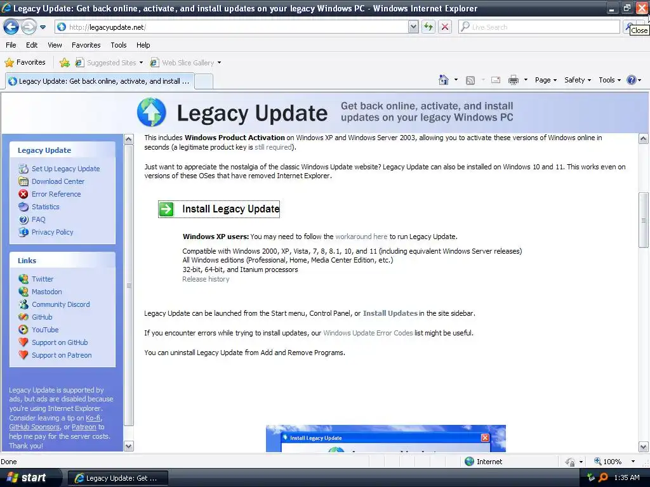The image size is (650, 487).
Task: Follow the Ko-fi tip link
Action: pos(93,418)
